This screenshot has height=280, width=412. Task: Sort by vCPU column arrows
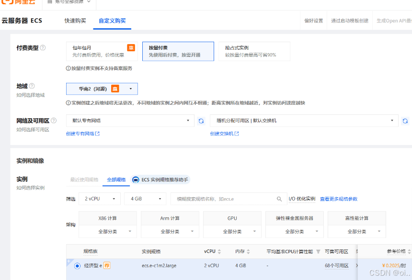(x=219, y=251)
